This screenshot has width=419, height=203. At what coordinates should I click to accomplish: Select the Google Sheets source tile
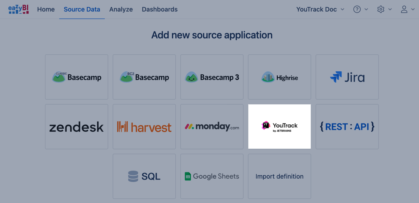coord(212,176)
